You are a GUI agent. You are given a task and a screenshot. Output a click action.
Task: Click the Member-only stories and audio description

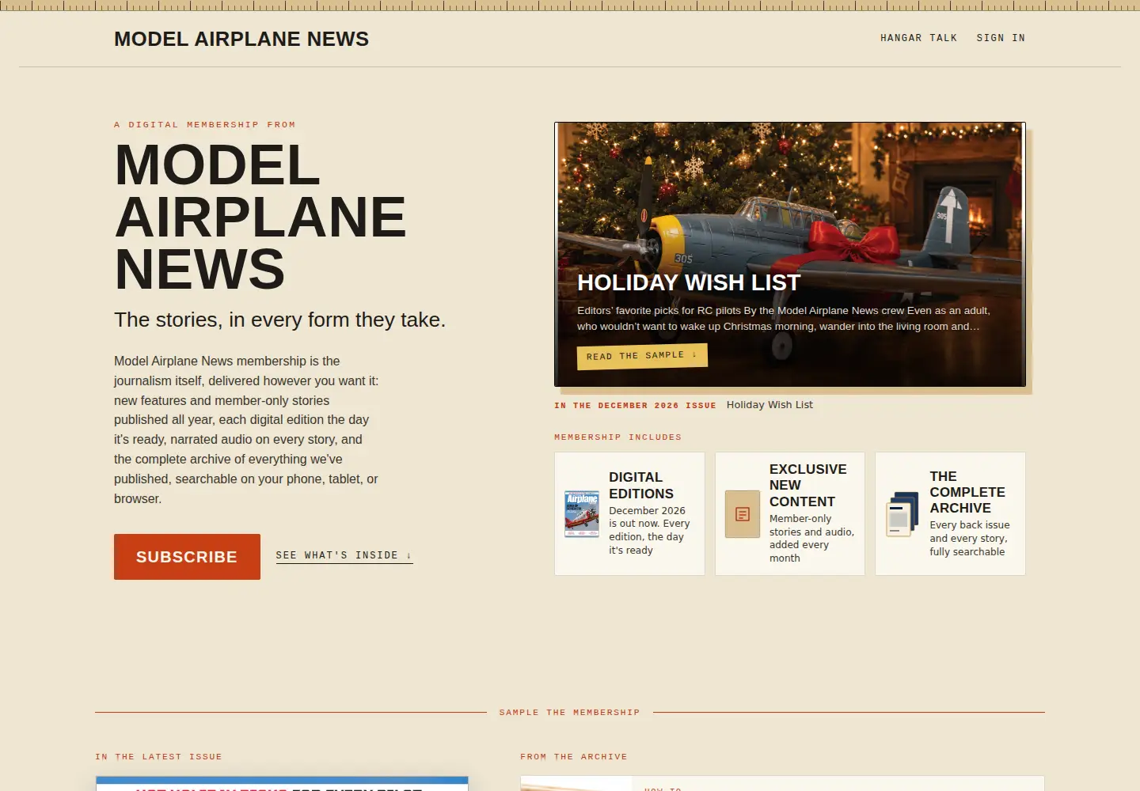click(x=811, y=538)
